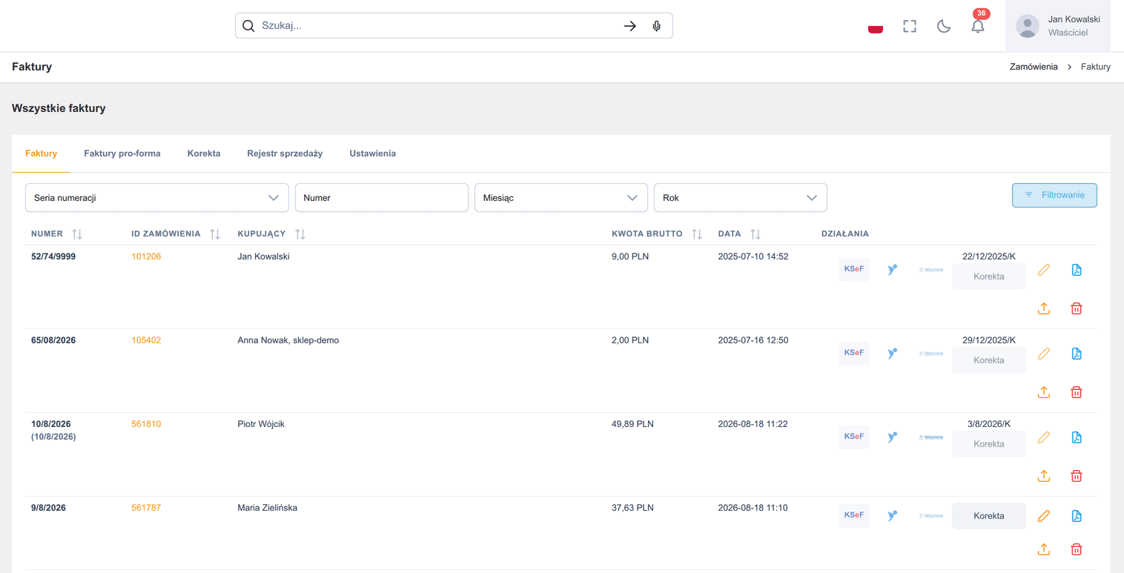Delete invoice 9/8/2026 with trash icon
The height and width of the screenshot is (573, 1124).
point(1077,550)
